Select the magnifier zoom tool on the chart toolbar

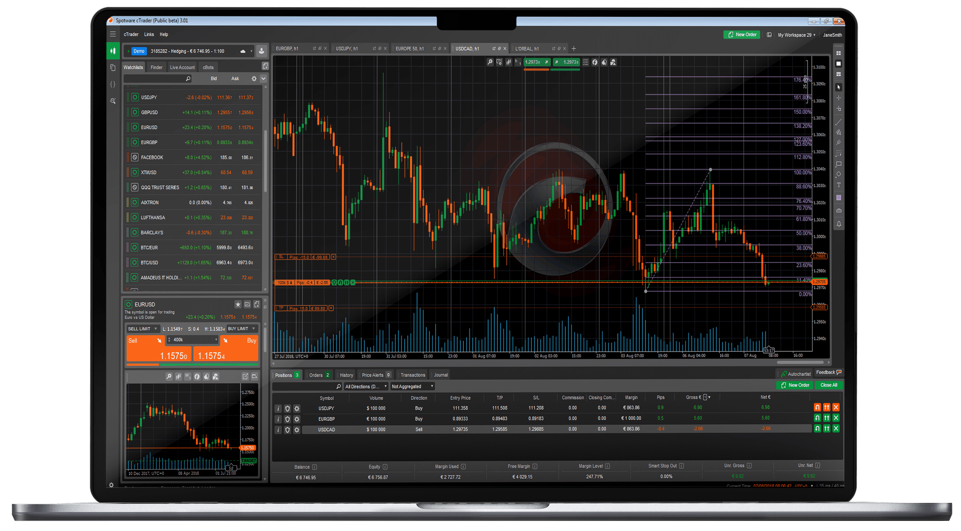490,62
